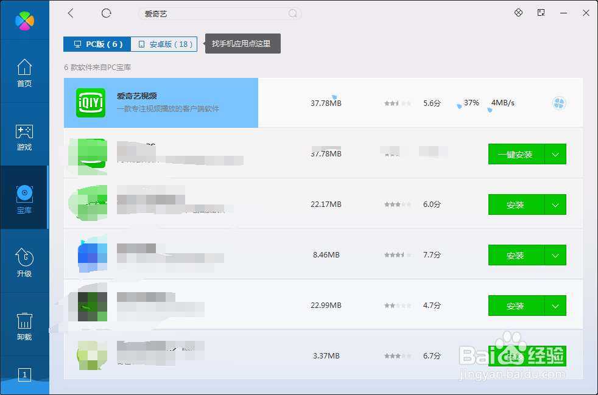Switch to the 安卓版 (18) tab
Viewport: 598px width, 395px height.
[x=164, y=44]
